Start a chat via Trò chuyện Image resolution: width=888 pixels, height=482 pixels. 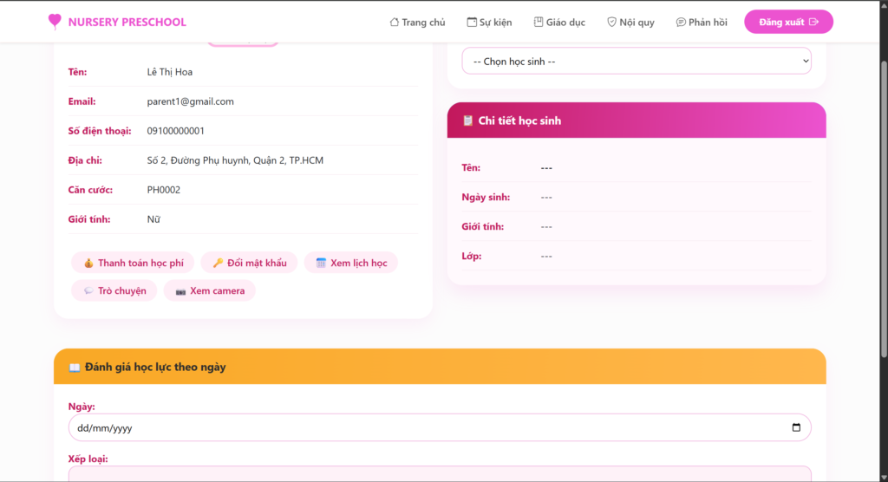[x=114, y=291]
